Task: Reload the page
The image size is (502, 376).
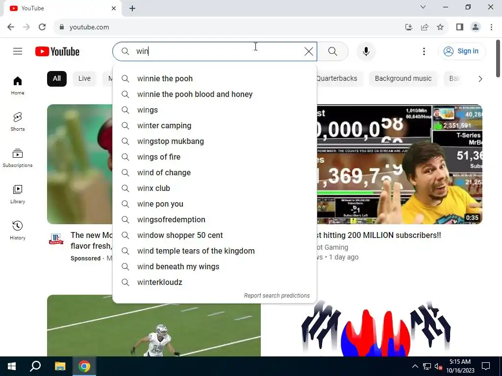Action: [x=42, y=27]
